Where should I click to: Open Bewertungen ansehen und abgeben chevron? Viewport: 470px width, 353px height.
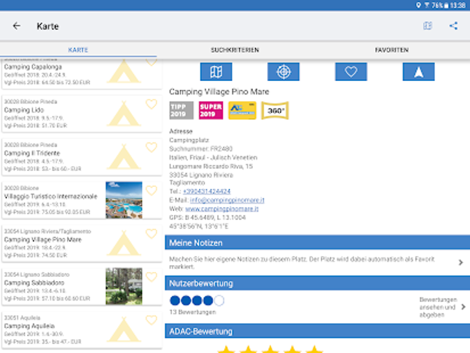tap(463, 307)
